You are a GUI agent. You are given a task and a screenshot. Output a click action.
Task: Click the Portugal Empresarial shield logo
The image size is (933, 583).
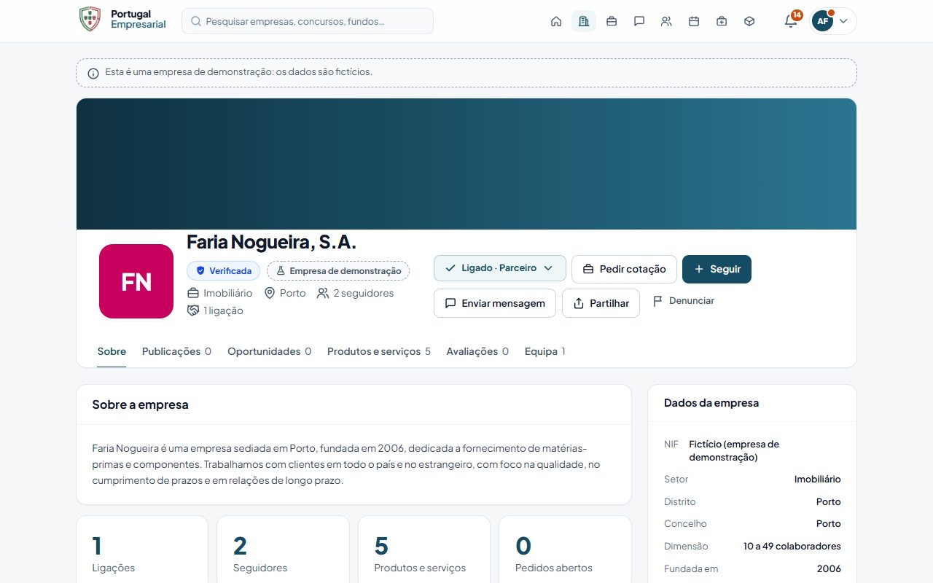[90, 19]
